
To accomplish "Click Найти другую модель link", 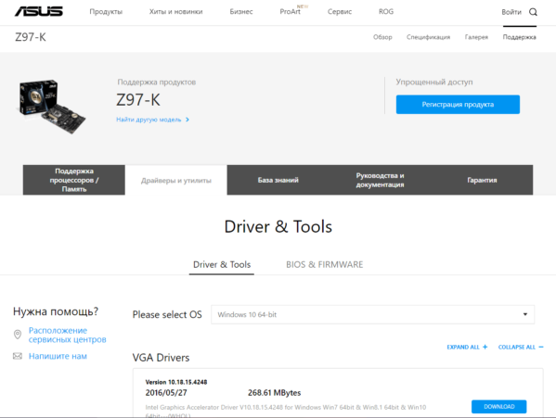I will coord(152,120).
